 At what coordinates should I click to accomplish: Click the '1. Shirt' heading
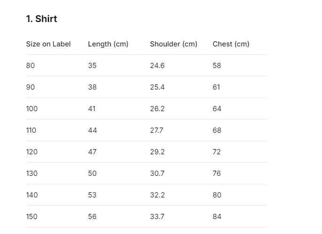pos(41,19)
